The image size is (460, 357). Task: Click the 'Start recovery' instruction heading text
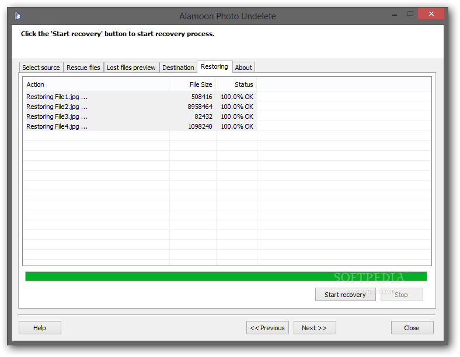tap(118, 34)
